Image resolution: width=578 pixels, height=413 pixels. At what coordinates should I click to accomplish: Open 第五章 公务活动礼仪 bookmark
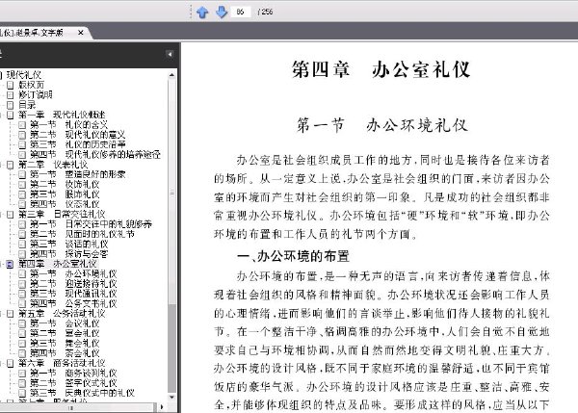tap(62, 314)
